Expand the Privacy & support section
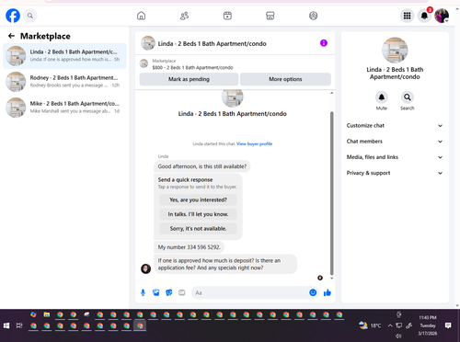The height and width of the screenshot is (342, 460). tap(395, 173)
